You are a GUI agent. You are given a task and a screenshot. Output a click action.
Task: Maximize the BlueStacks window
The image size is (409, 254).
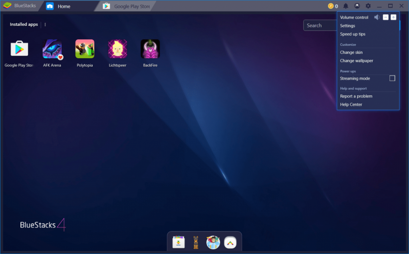[390, 6]
